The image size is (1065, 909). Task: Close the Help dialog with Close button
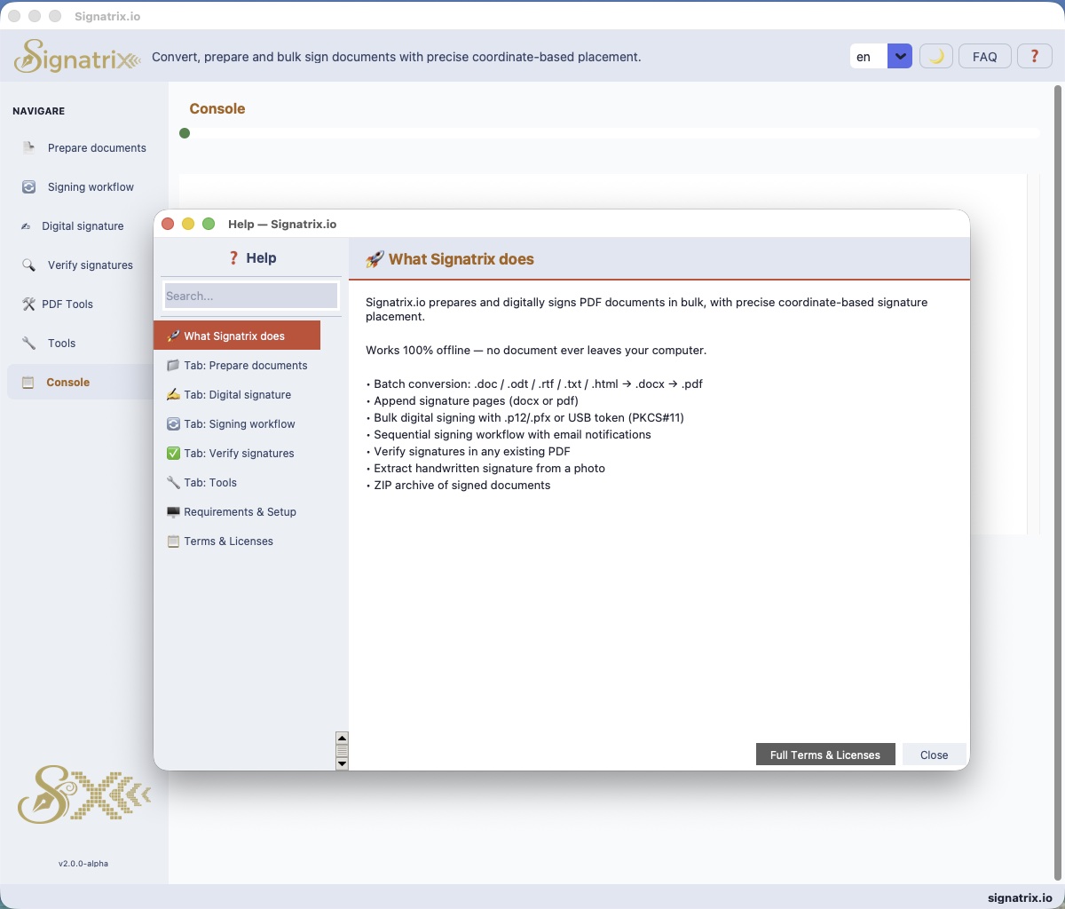(934, 755)
